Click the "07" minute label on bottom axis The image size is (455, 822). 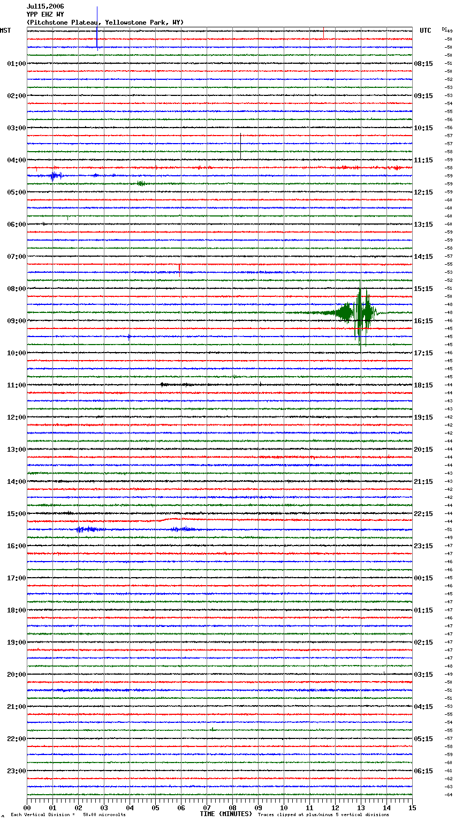coord(207,808)
